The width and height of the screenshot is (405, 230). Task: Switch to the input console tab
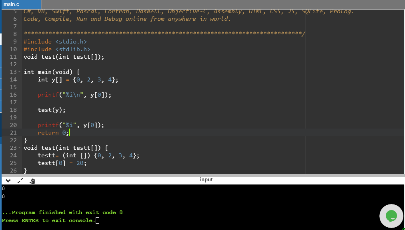[206, 180]
